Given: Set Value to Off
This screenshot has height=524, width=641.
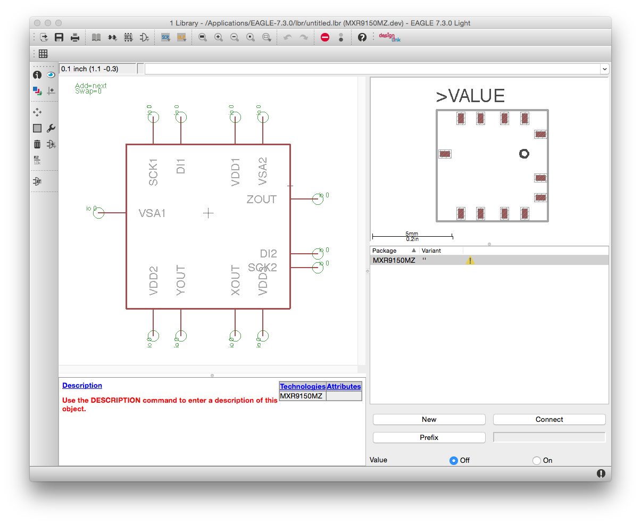Looking at the screenshot, I should coord(454,460).
